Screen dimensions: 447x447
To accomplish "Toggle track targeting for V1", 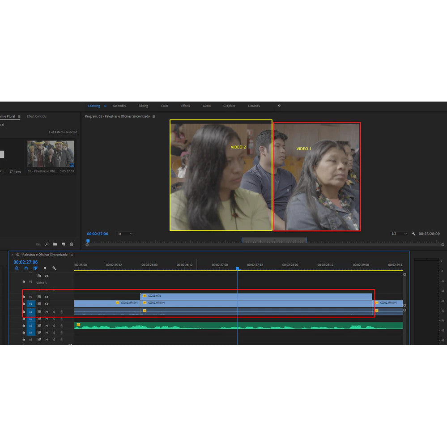I will 31,304.
